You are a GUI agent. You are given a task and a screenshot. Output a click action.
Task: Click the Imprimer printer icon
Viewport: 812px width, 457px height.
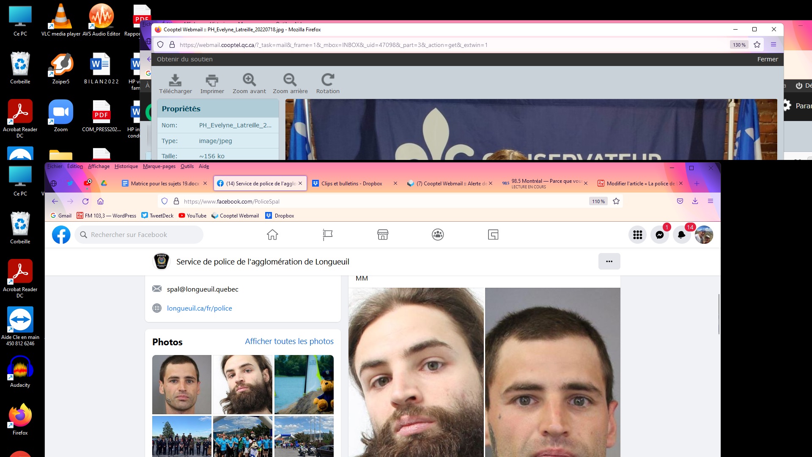pyautogui.click(x=212, y=80)
